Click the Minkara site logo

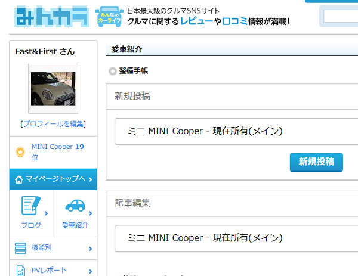point(51,17)
